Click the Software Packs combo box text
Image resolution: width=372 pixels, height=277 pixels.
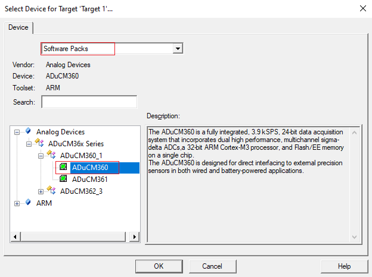click(66, 49)
